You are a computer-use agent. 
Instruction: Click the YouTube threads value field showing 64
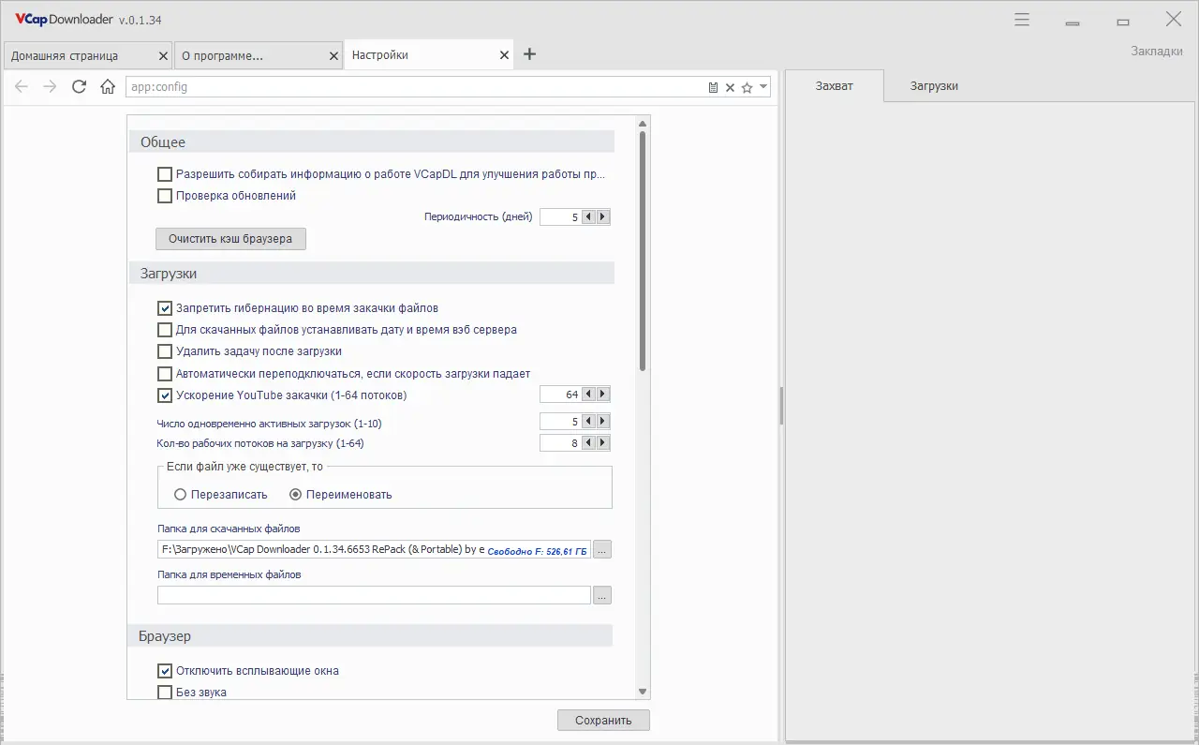[x=561, y=395]
